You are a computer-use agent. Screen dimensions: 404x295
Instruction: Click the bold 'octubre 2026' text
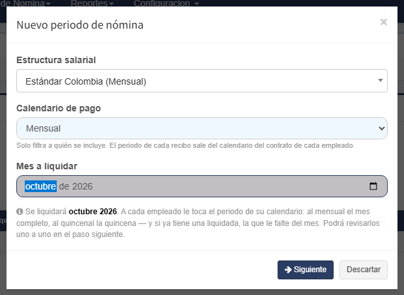[x=93, y=212]
